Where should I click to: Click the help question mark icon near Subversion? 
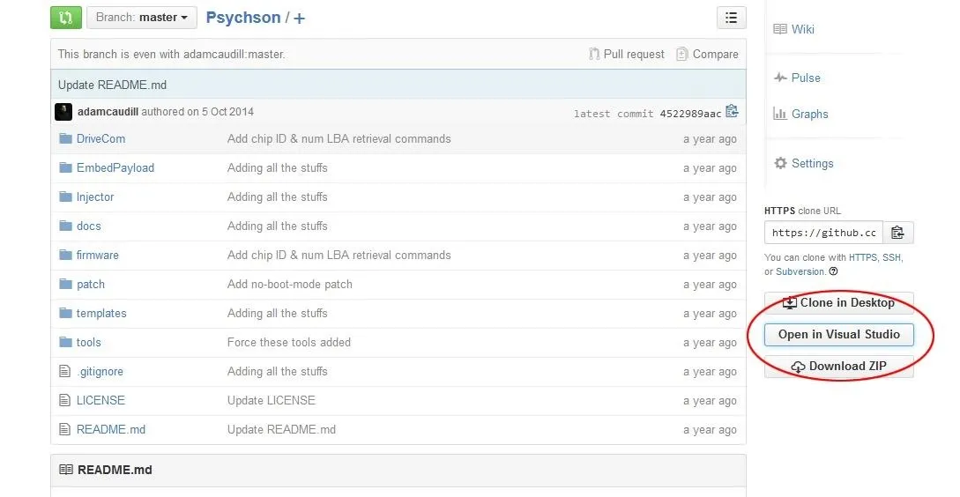tap(833, 271)
